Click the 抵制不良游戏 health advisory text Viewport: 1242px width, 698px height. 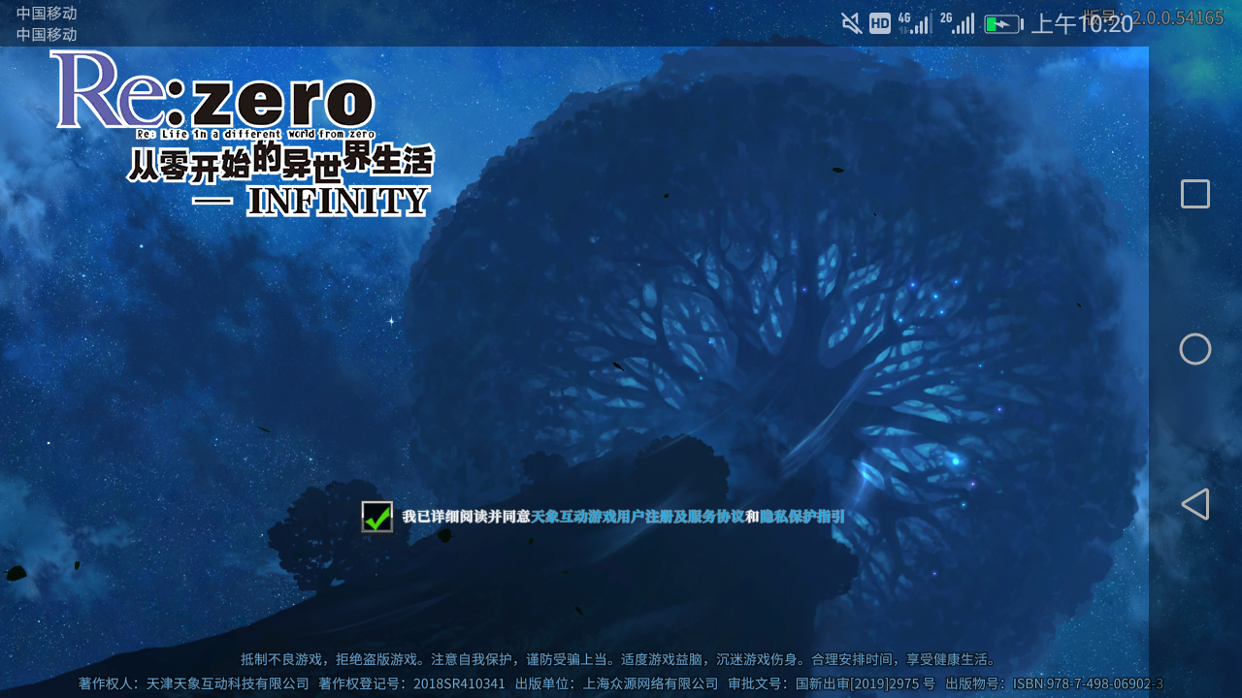(x=620, y=659)
